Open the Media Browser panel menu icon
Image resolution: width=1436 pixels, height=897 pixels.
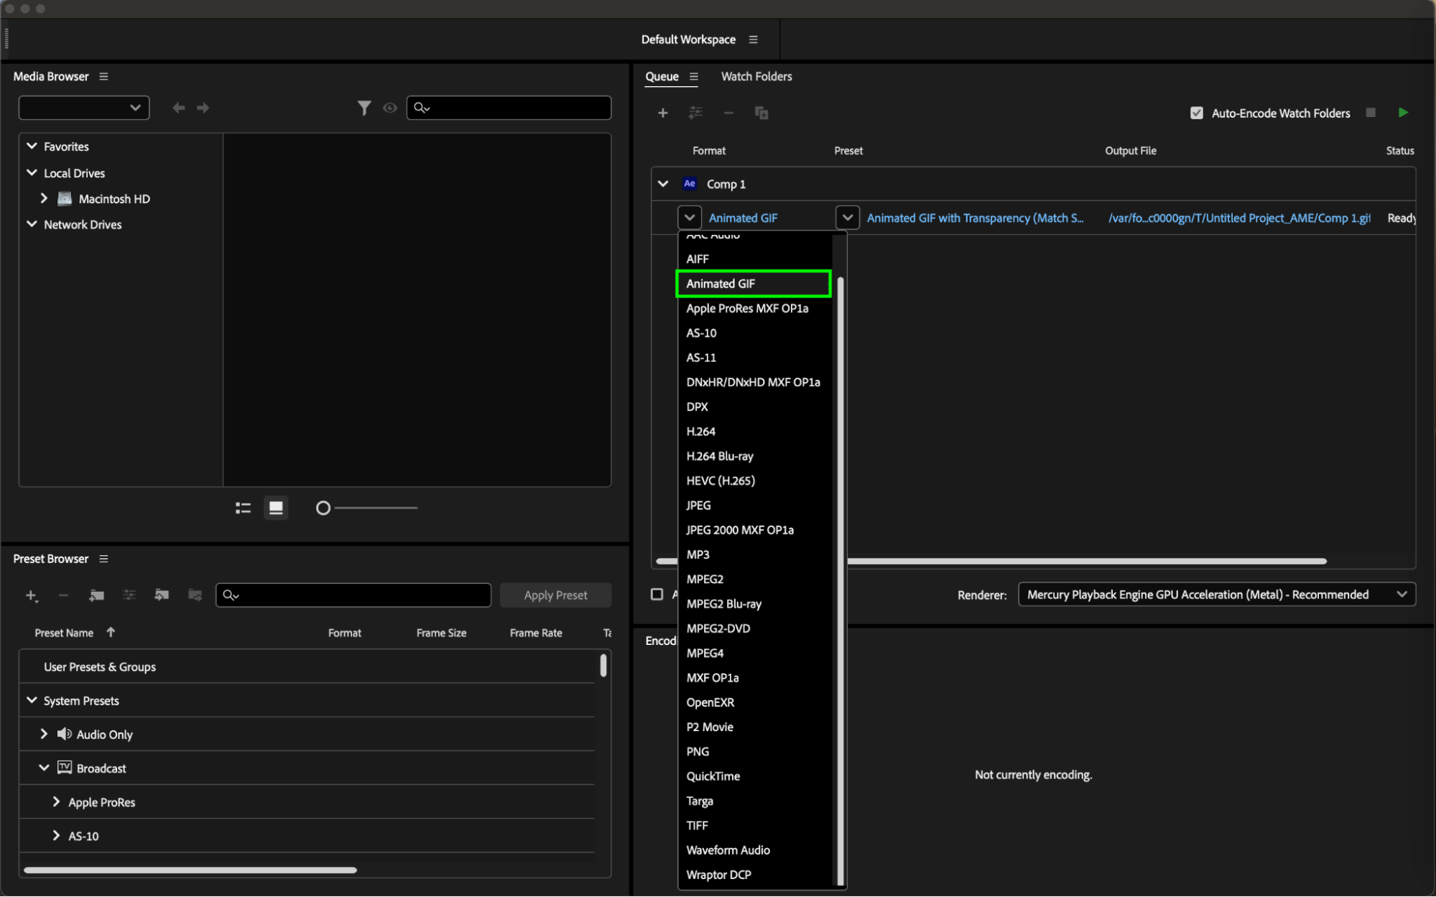[103, 76]
